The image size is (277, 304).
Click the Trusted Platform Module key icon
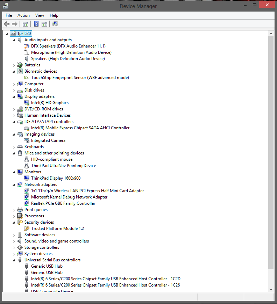[27, 229]
